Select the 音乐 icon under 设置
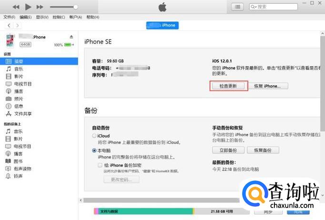The image size is (325, 220). tap(9, 69)
